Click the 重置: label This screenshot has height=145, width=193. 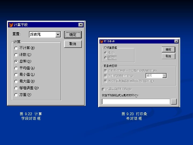coord(17,34)
